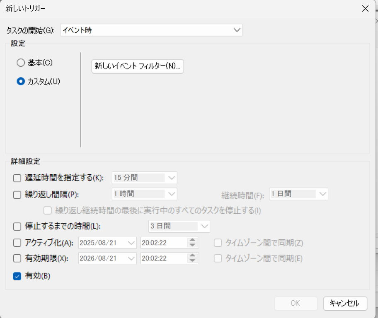Open the タスクの開始 dropdown showing イベント時

(x=151, y=30)
